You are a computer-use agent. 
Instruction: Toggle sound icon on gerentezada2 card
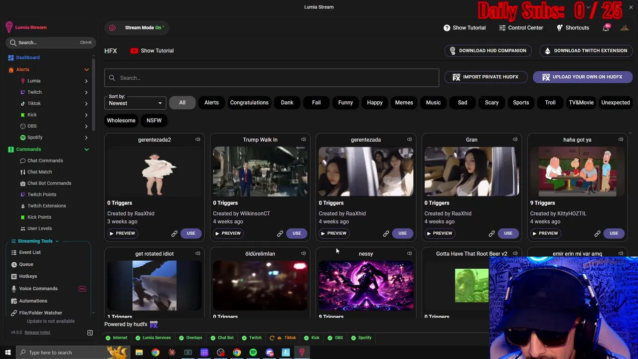click(x=198, y=140)
